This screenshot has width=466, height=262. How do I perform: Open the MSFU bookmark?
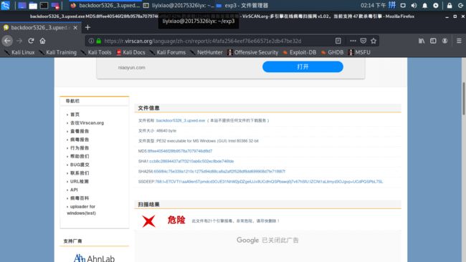coord(359,52)
